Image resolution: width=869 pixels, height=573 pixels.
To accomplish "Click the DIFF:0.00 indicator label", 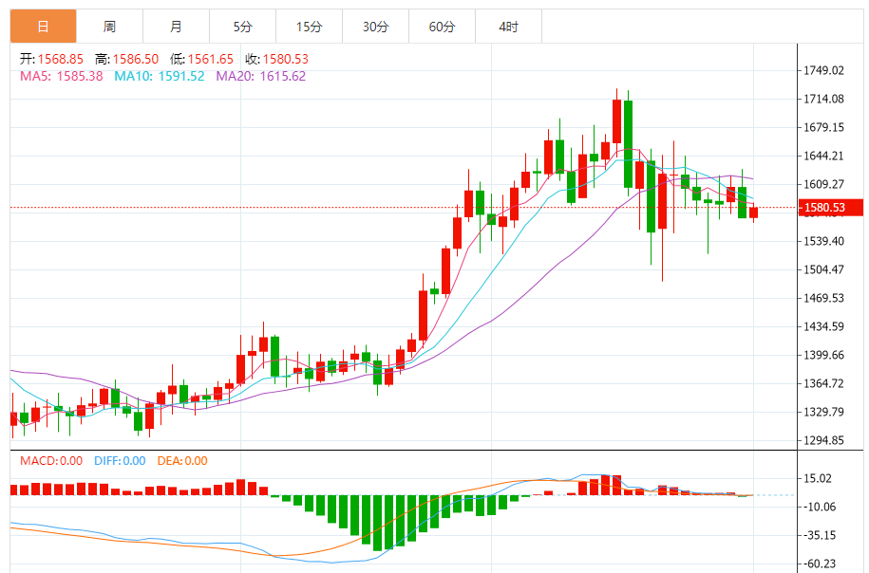I will 120,461.
